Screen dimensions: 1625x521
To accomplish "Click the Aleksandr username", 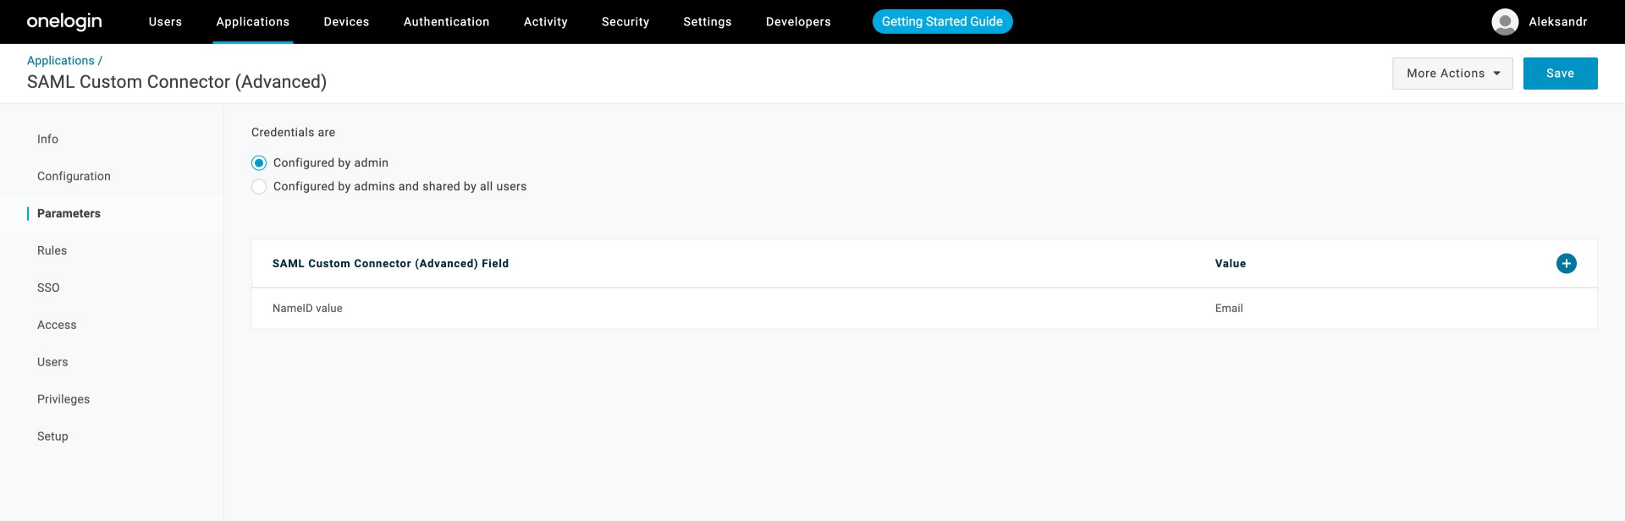I will click(1557, 22).
